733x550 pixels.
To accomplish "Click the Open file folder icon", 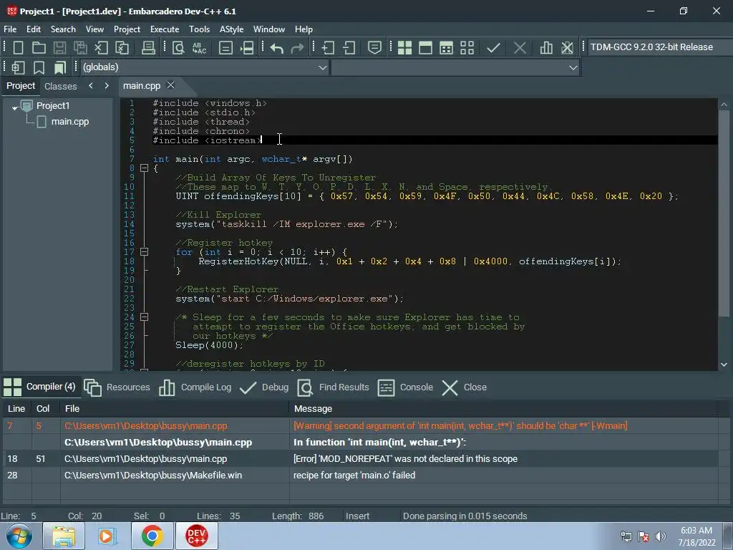I will pos(39,48).
